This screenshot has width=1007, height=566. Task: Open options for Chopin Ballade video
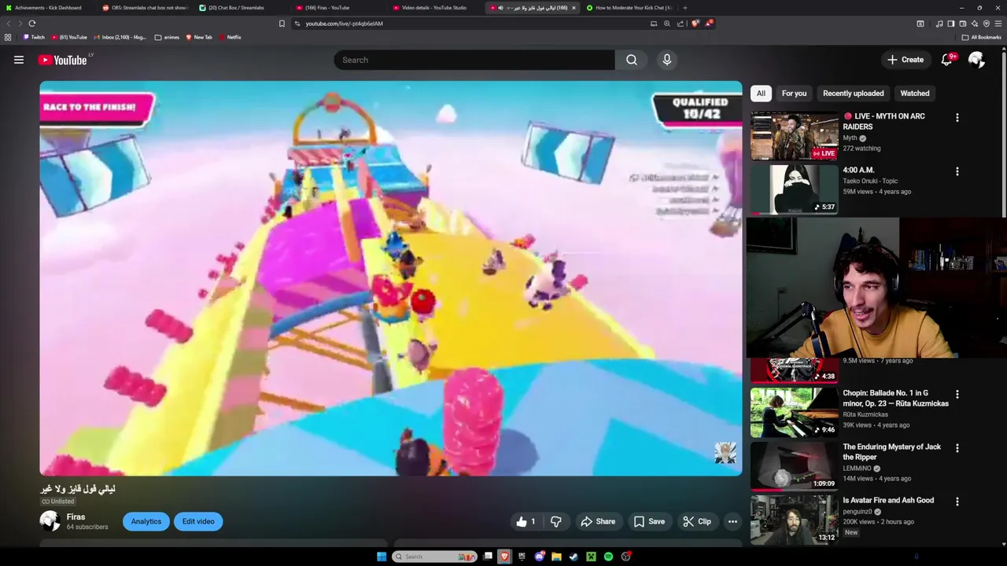pyautogui.click(x=957, y=395)
